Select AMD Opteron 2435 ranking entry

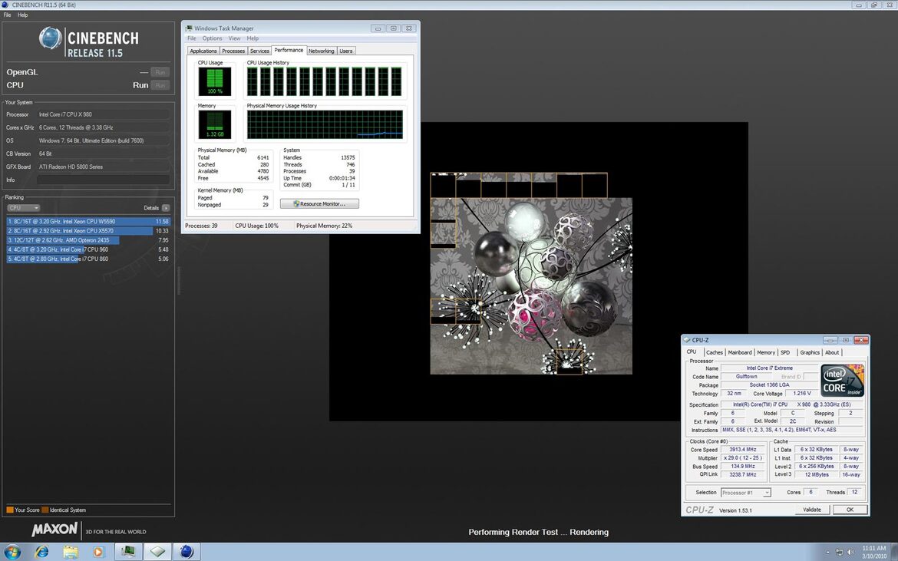88,240
